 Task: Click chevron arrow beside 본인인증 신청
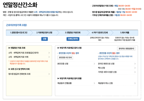[x=94, y=64]
